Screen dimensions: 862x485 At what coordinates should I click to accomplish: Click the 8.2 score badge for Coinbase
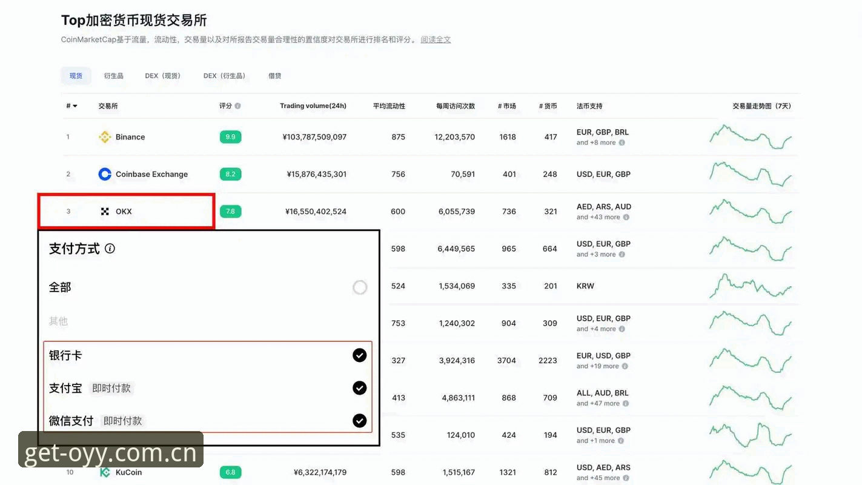pos(230,174)
